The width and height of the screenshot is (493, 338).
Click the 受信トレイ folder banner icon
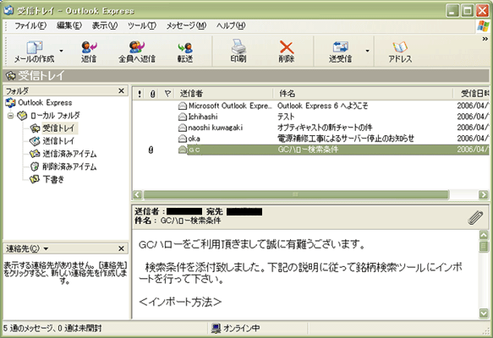click(x=11, y=76)
